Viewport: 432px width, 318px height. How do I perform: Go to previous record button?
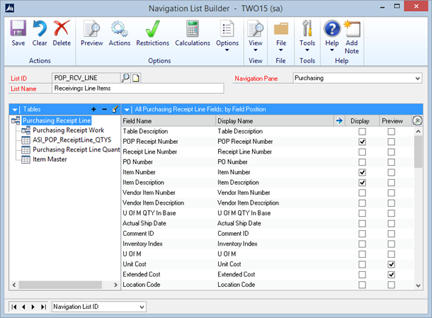click(24, 307)
